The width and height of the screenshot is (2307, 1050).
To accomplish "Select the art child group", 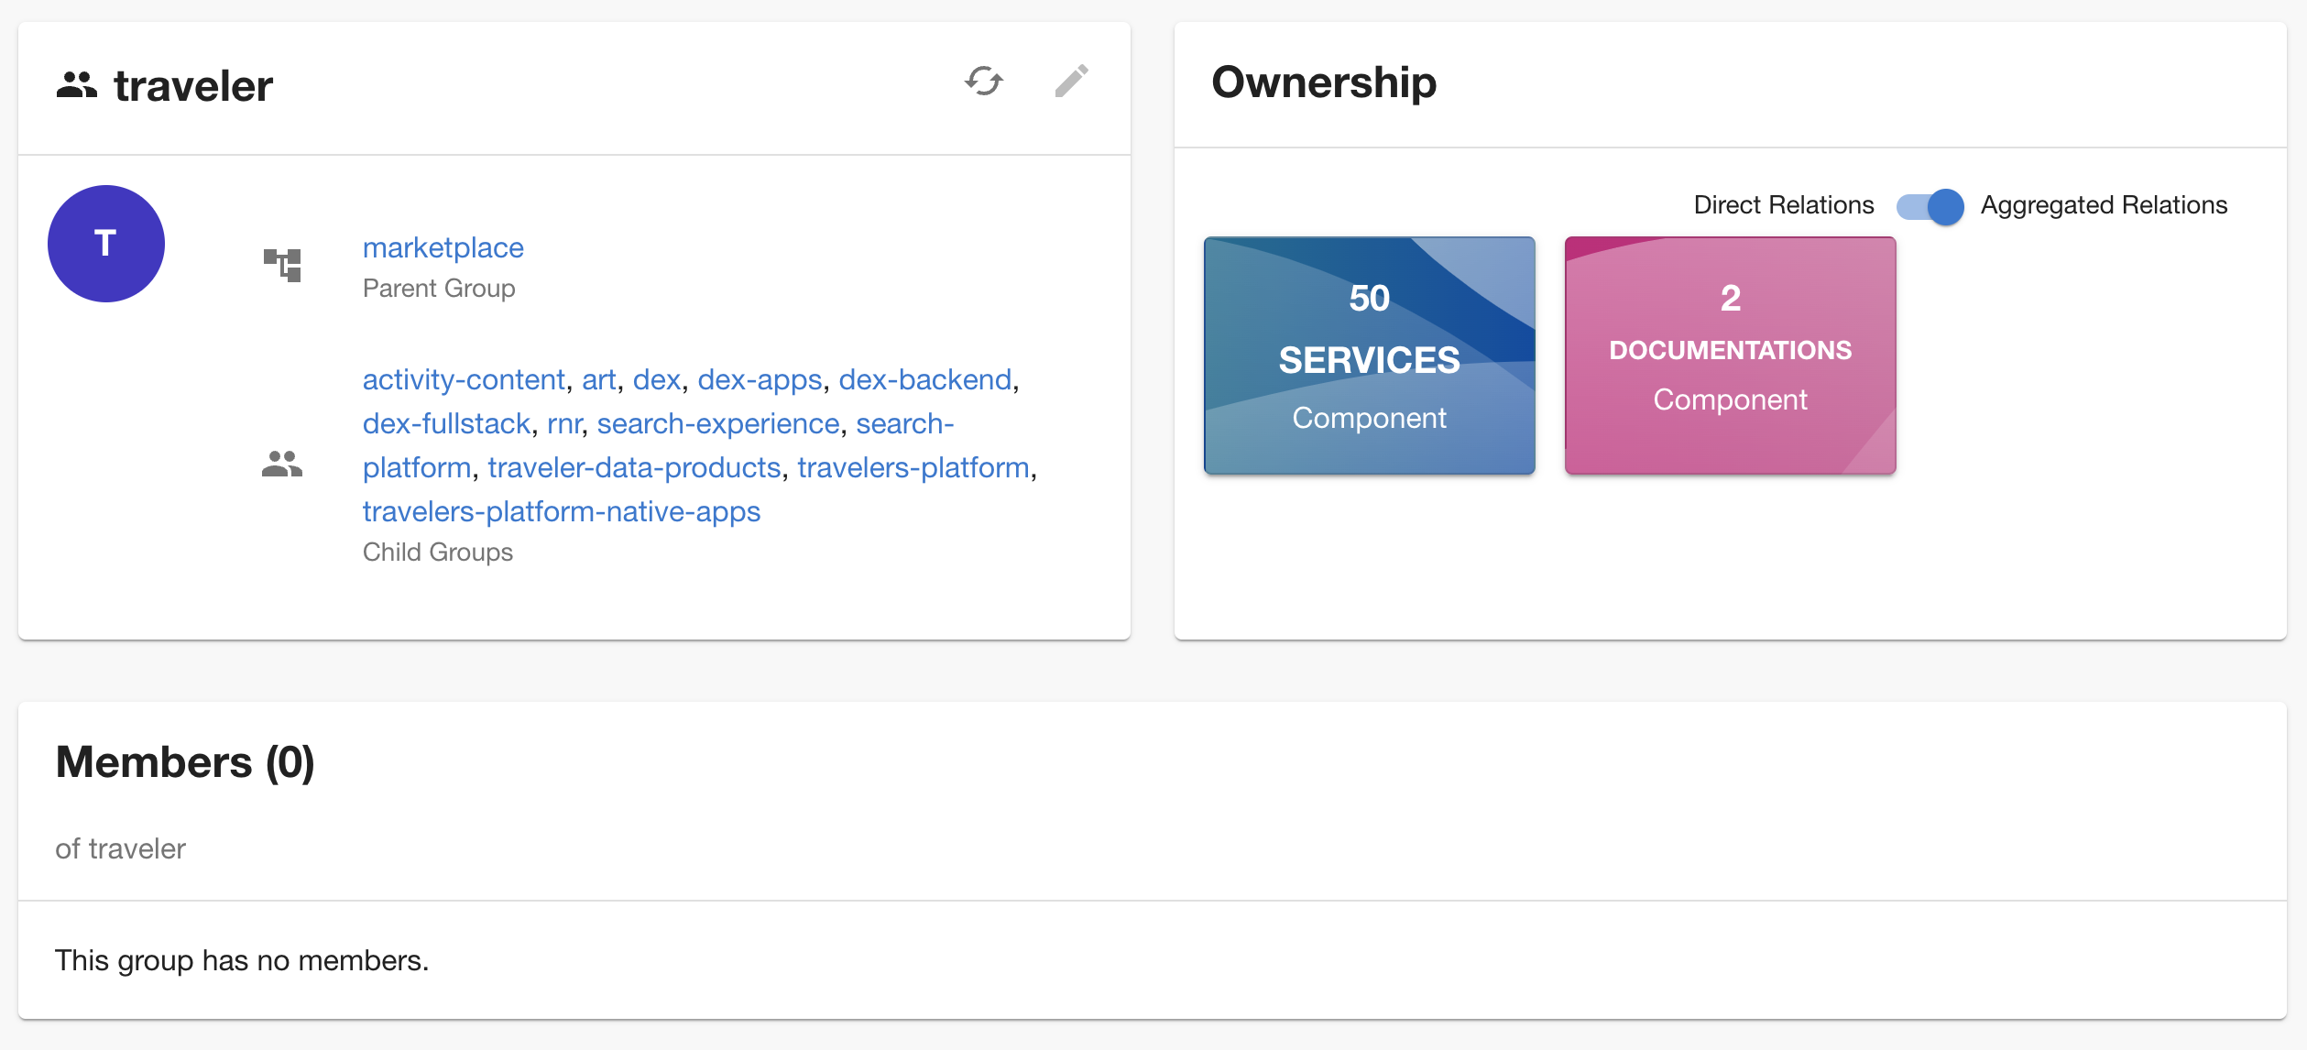I will pyautogui.click(x=598, y=378).
